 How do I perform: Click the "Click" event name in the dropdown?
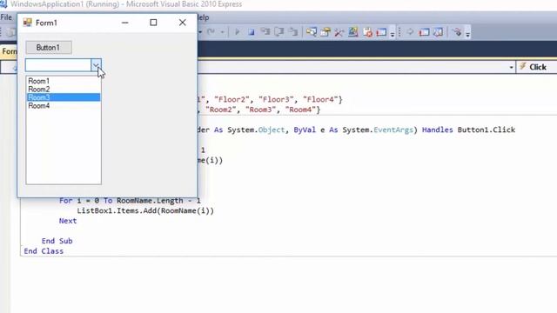click(x=538, y=67)
